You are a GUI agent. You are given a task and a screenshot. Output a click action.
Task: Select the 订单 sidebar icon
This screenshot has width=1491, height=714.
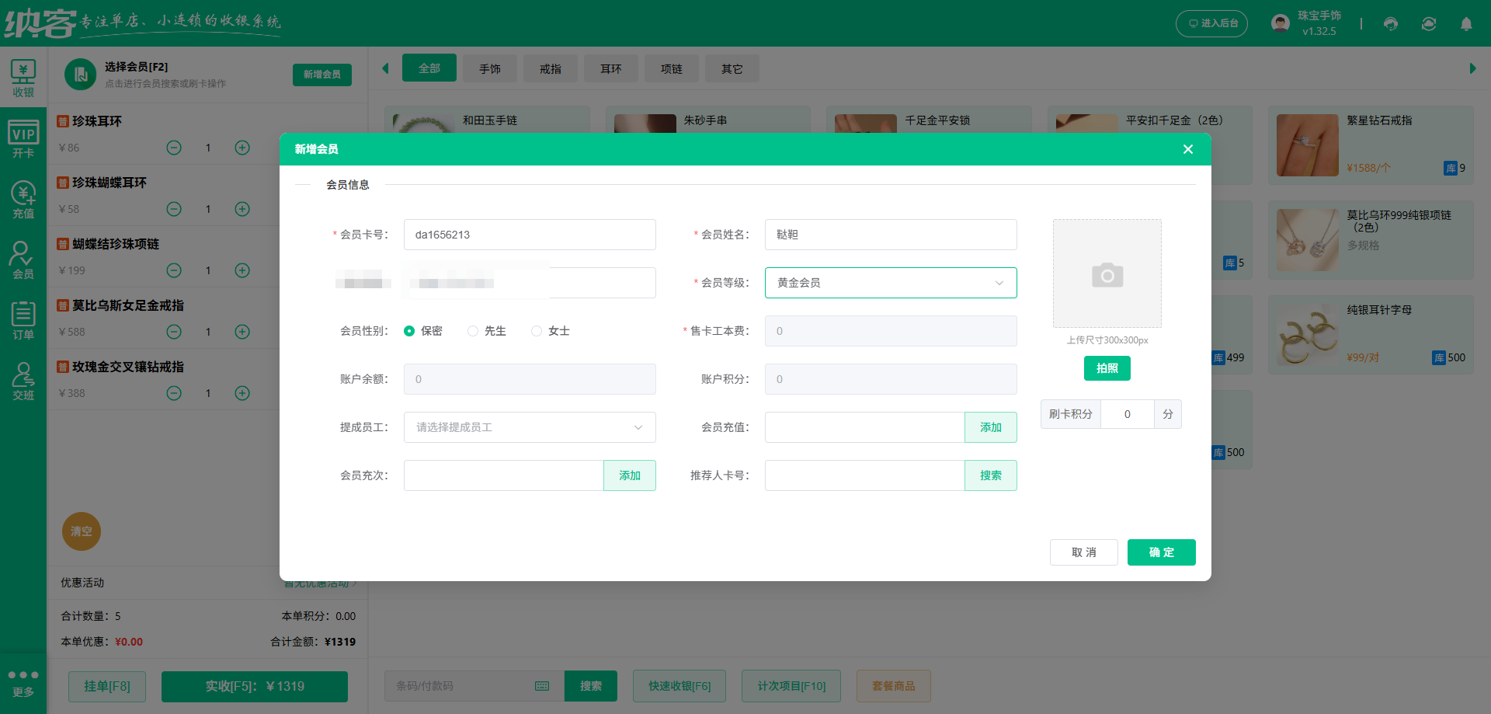(x=23, y=319)
